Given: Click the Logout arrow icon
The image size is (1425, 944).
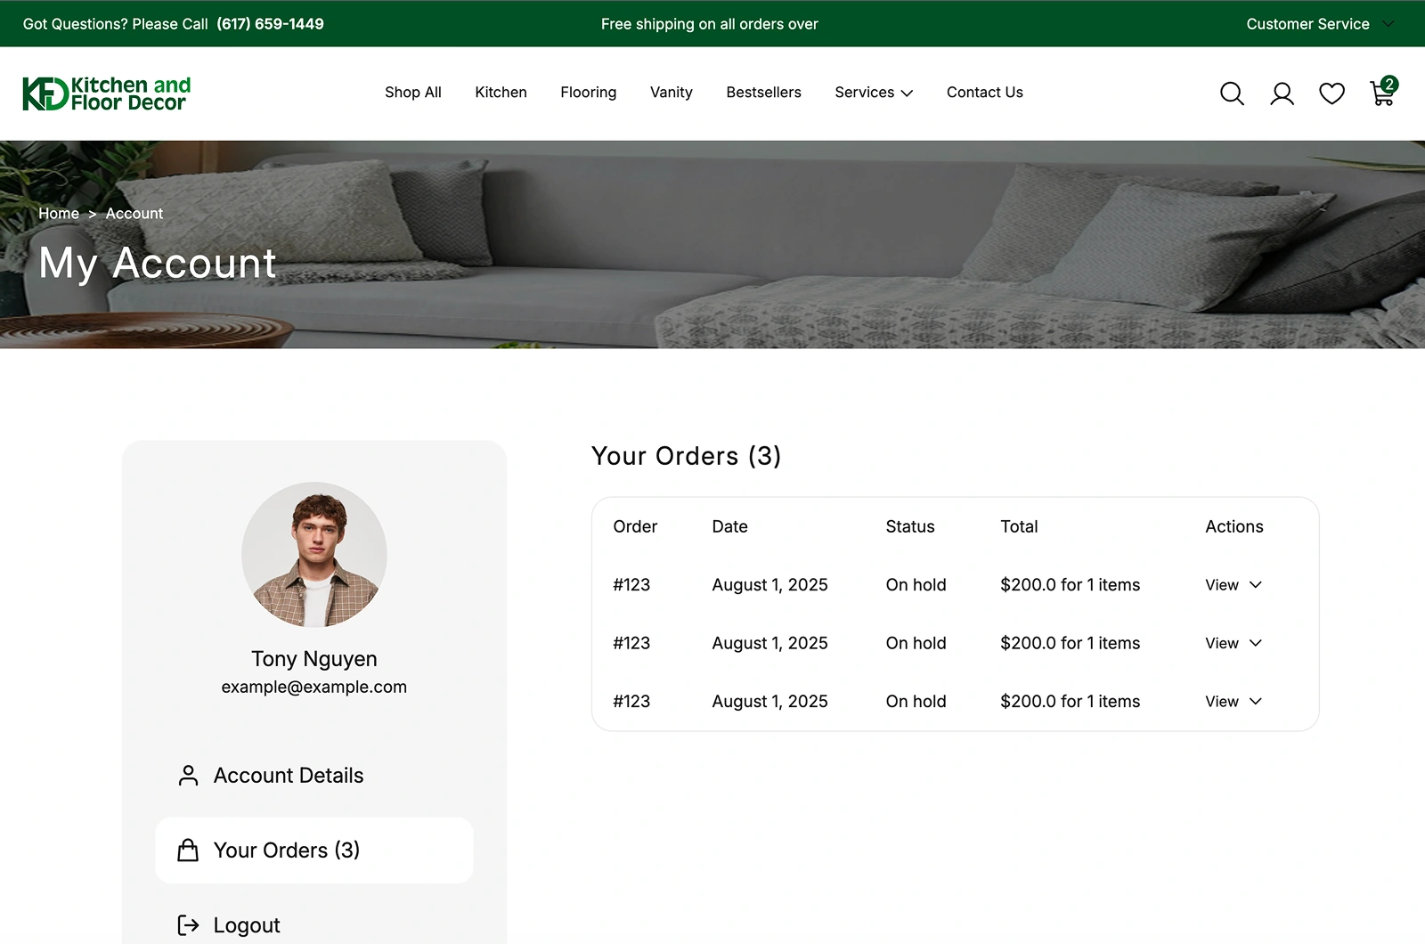Looking at the screenshot, I should pyautogui.click(x=188, y=925).
